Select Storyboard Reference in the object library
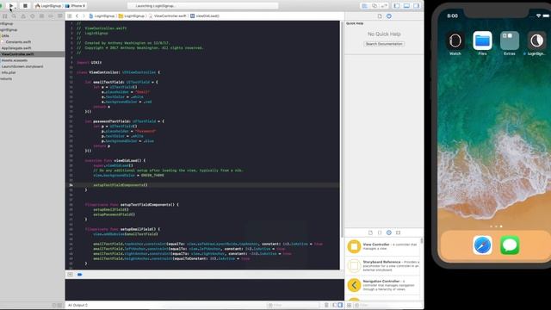Viewport: 551px width, 310px height. click(383, 266)
